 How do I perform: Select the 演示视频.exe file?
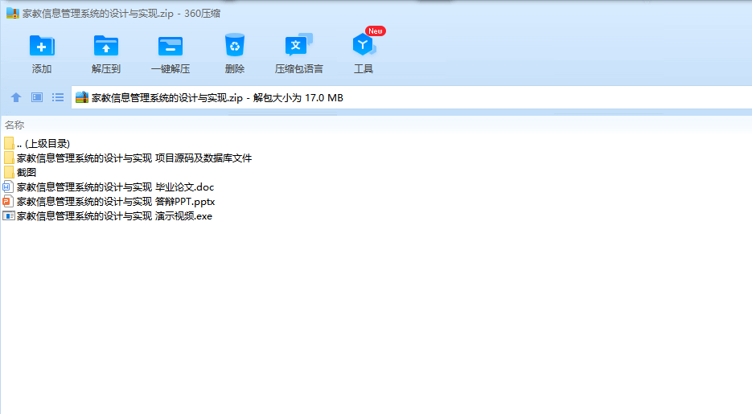point(108,215)
